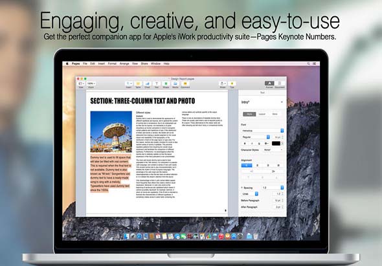Select center text alignment

[x=257, y=166]
